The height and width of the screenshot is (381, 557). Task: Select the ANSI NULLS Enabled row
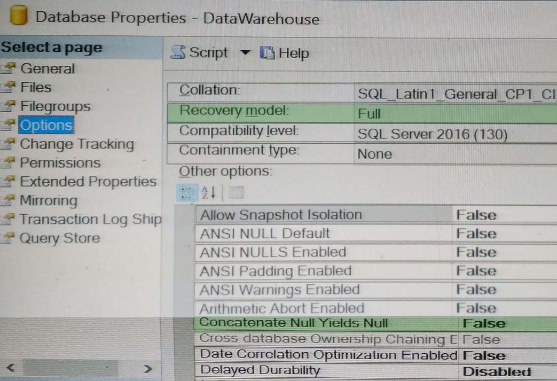tap(376, 252)
